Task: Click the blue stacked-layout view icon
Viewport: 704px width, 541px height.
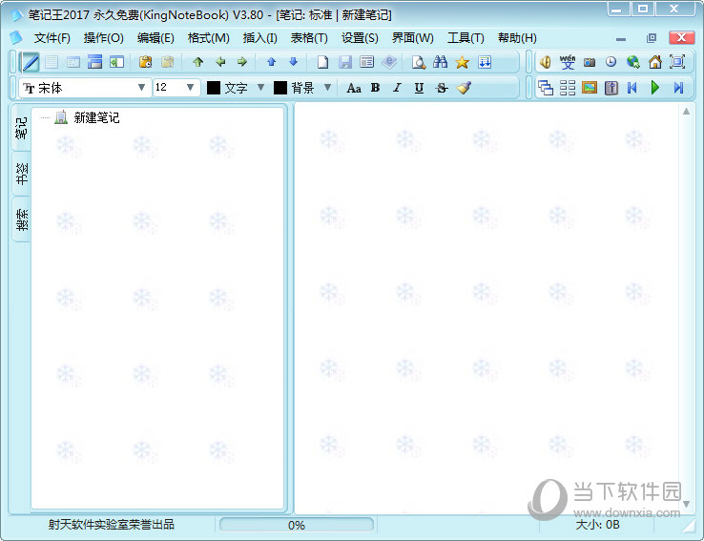Action: (x=94, y=62)
